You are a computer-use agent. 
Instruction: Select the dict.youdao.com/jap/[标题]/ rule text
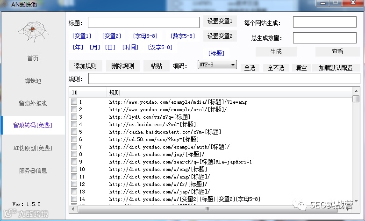[x=157, y=154]
